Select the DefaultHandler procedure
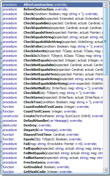This screenshot has width=110, height=176. [52, 121]
